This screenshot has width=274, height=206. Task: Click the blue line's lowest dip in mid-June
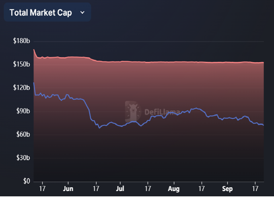pyautogui.click(x=99, y=127)
